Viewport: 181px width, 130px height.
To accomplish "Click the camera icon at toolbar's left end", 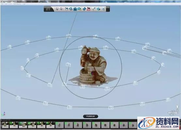I will [48, 9].
